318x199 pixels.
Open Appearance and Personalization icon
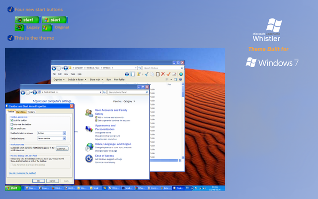[89, 129]
